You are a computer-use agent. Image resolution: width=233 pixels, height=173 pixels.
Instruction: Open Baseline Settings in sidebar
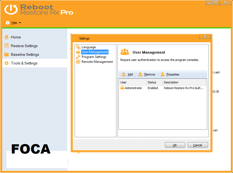[x=25, y=54]
